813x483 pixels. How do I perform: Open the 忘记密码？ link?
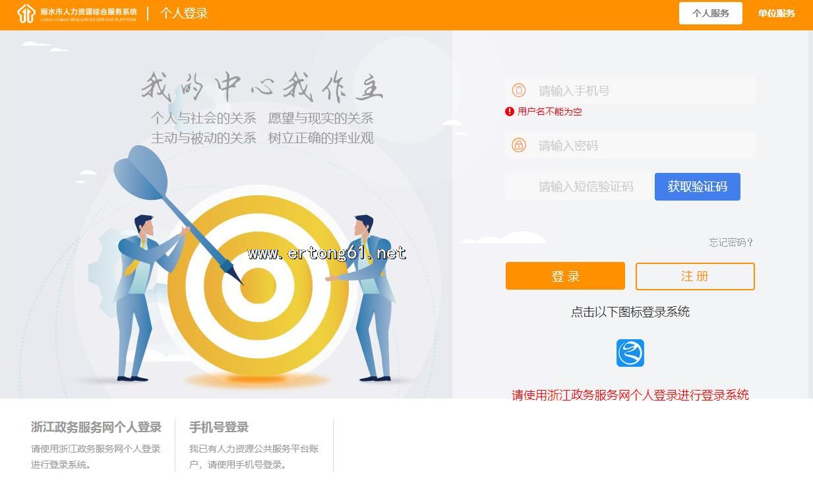coord(731,242)
